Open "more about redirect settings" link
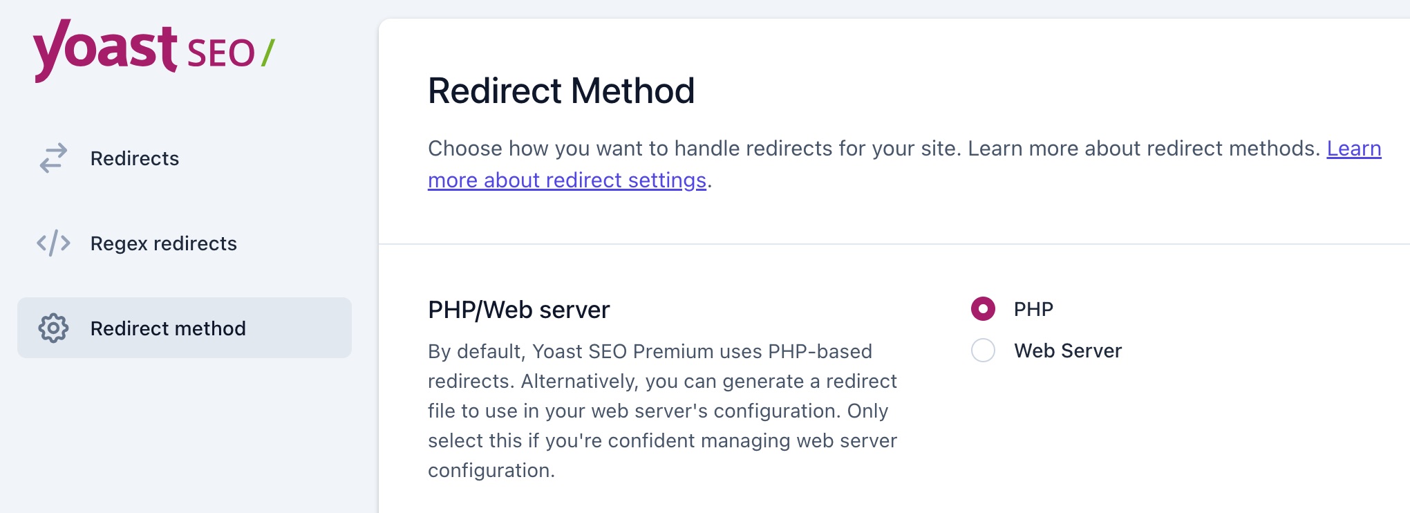The height and width of the screenshot is (513, 1410). click(x=567, y=180)
